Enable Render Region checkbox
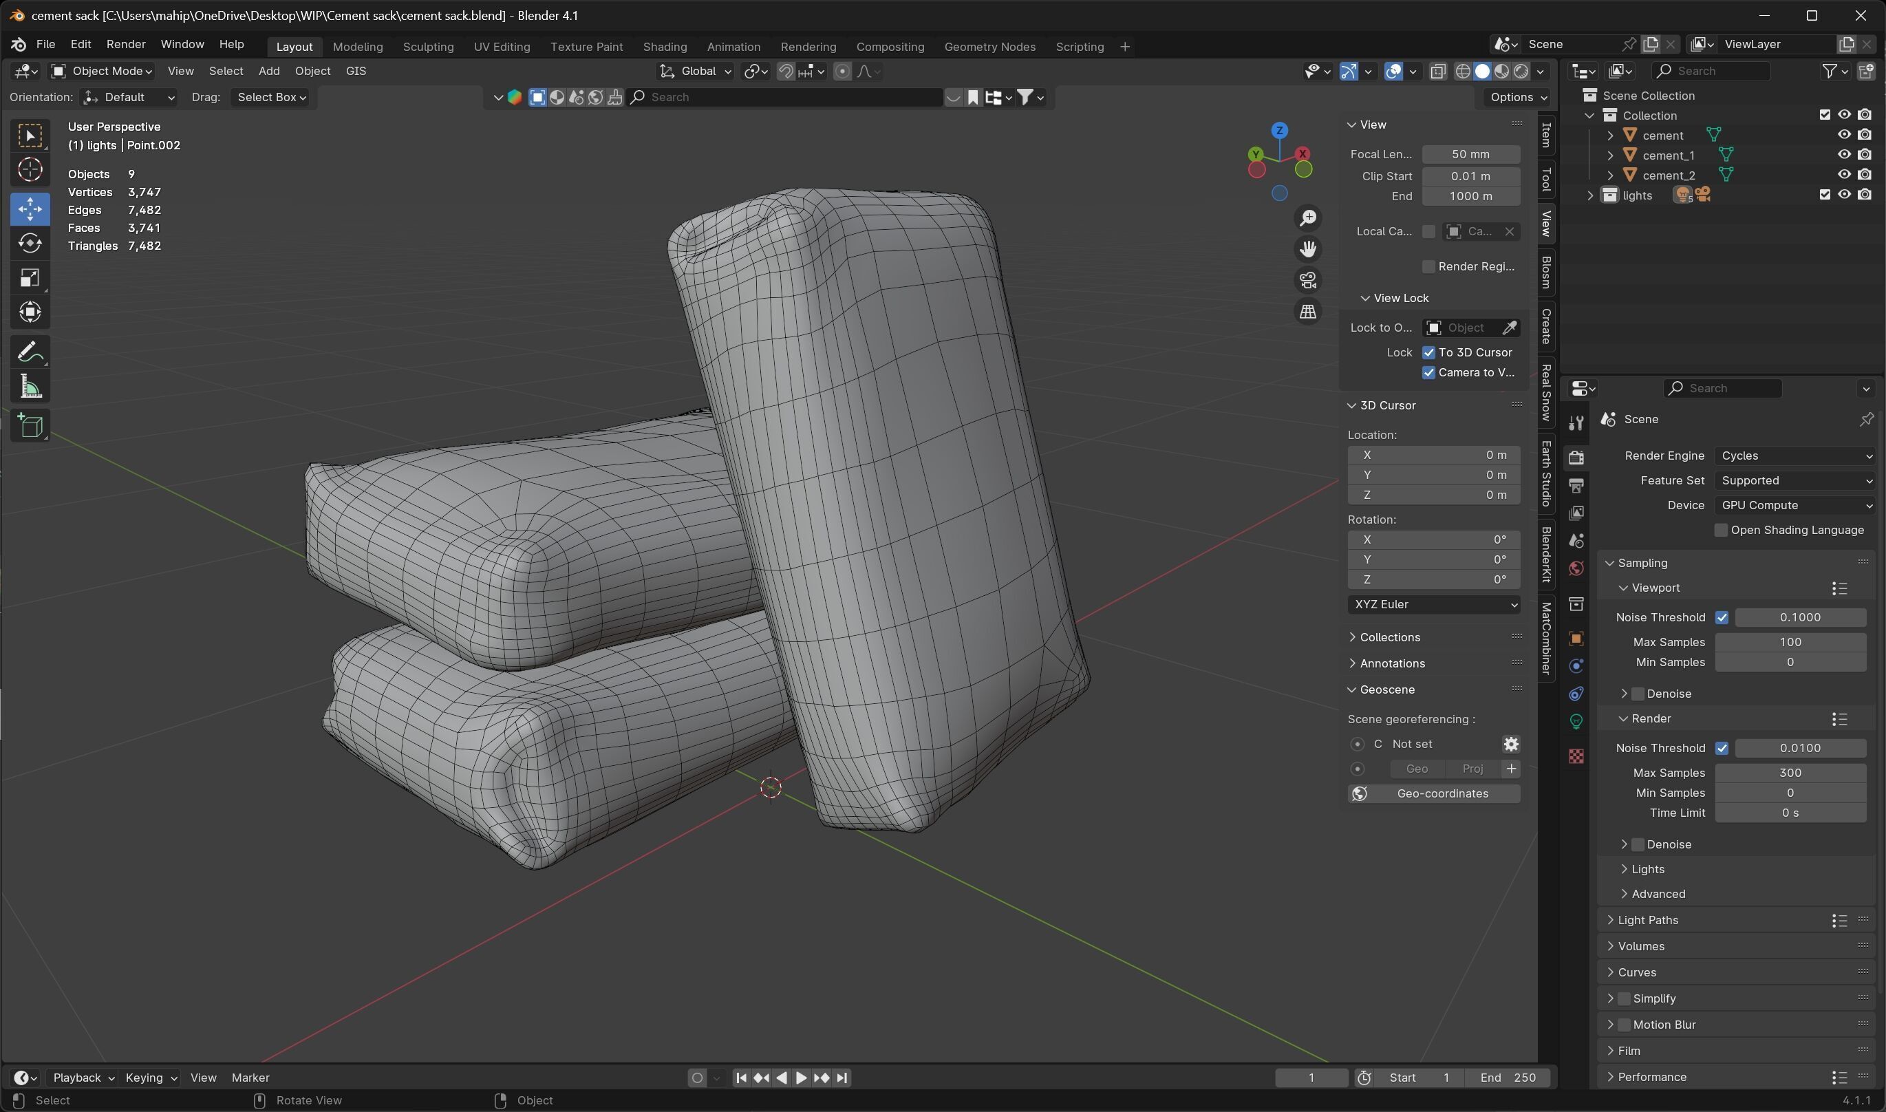1886x1112 pixels. click(1429, 267)
